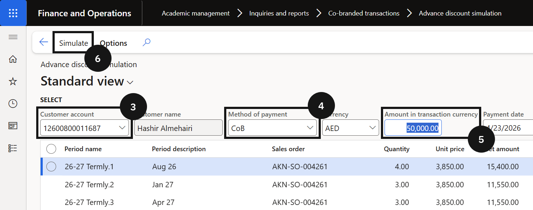533x210 pixels.
Task: Click unit price 3,850.00 in Termly.3 row
Action: [450, 202]
